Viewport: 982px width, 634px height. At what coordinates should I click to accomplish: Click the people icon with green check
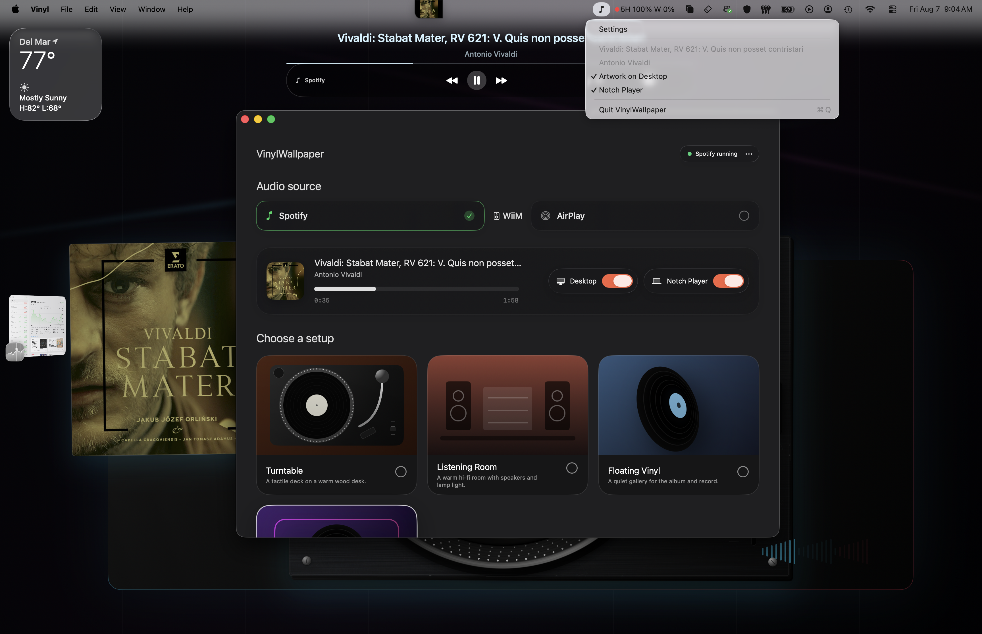(x=727, y=9)
